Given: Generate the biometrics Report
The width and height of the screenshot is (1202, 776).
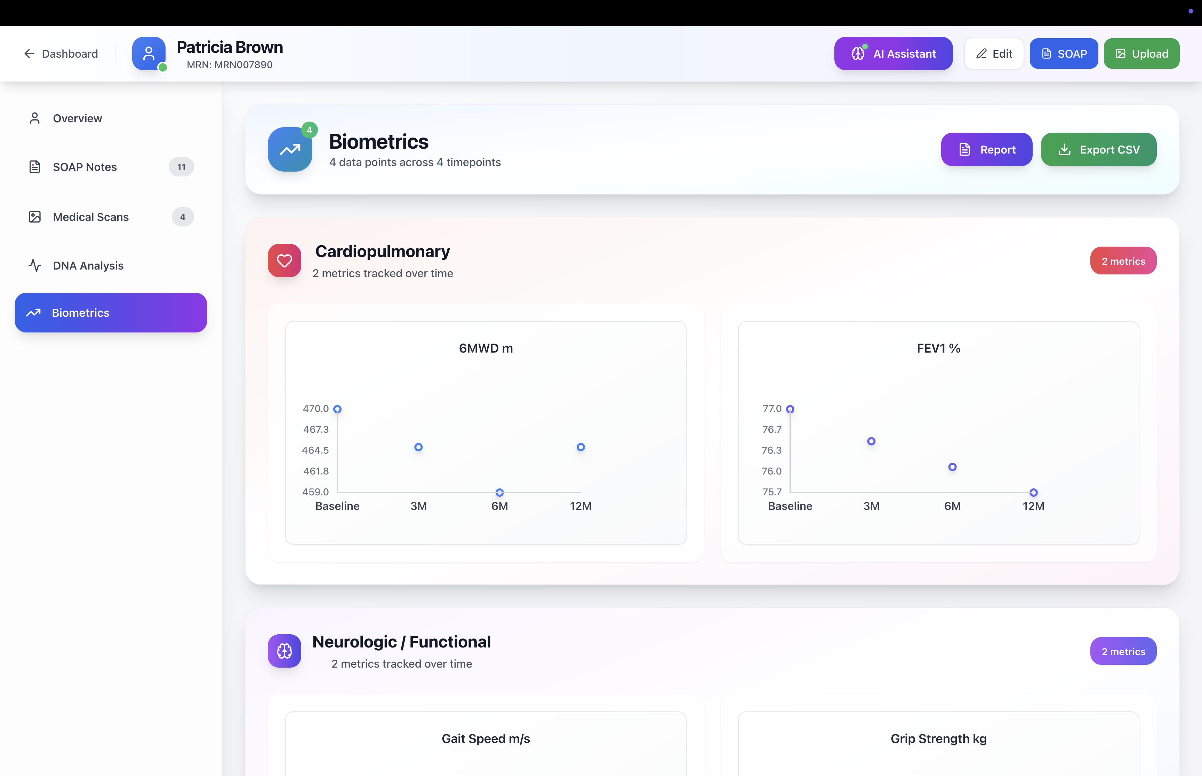Looking at the screenshot, I should coord(986,150).
